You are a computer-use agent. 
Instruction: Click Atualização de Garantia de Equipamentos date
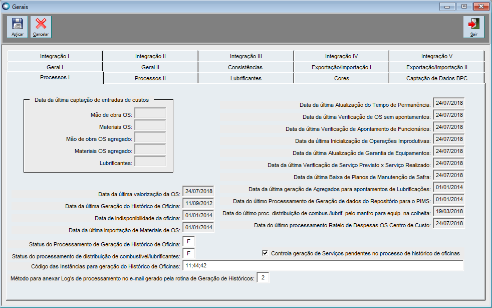click(449, 151)
